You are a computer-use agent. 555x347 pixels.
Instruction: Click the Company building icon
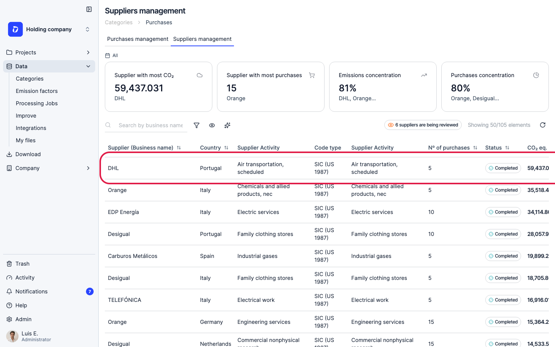pos(9,168)
